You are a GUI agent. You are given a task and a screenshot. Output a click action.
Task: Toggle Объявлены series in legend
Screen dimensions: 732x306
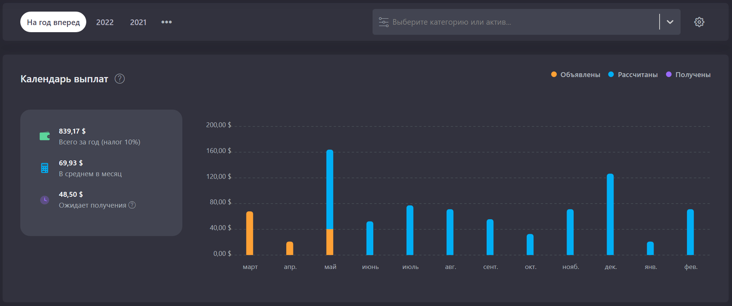coord(576,74)
